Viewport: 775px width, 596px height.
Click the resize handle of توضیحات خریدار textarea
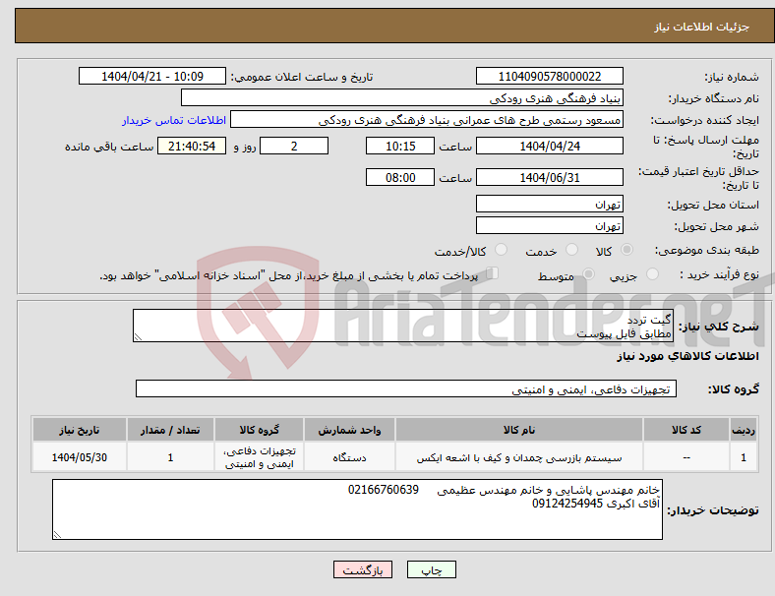57,535
